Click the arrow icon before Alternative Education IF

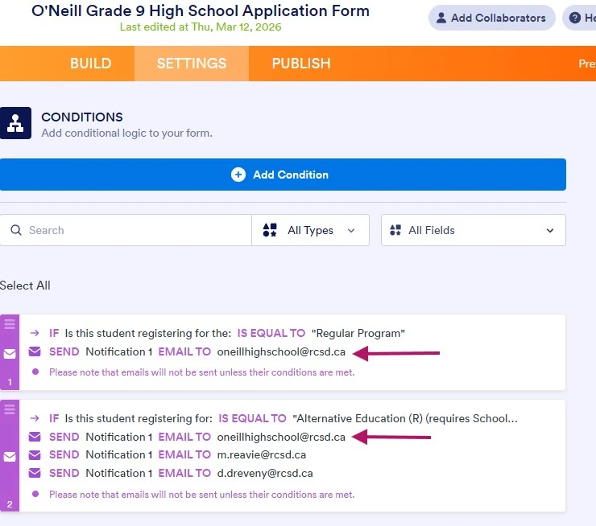35,418
